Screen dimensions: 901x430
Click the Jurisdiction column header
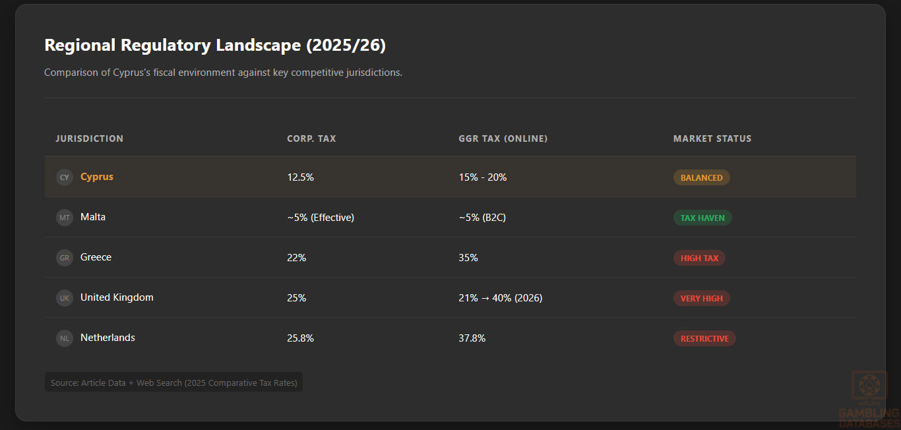(89, 138)
